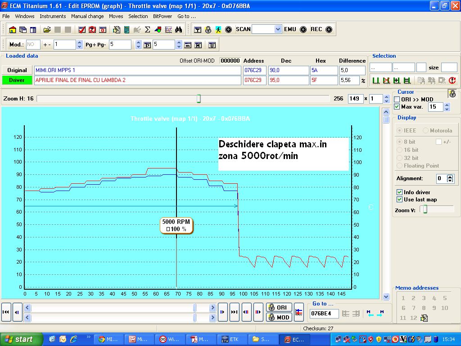Uncheck the Max var. checkbox
Image resolution: width=461 pixels, height=346 pixels.
[x=397, y=107]
